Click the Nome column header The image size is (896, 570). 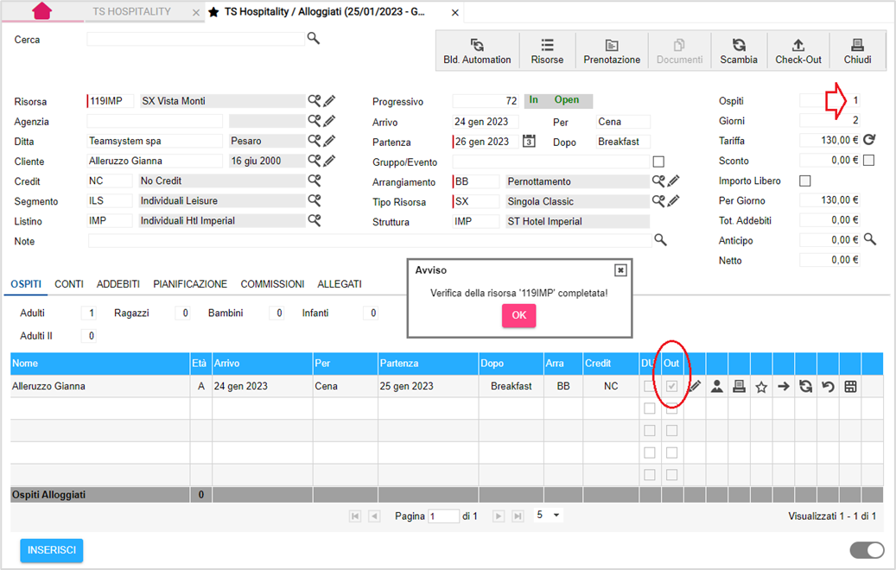coord(100,364)
